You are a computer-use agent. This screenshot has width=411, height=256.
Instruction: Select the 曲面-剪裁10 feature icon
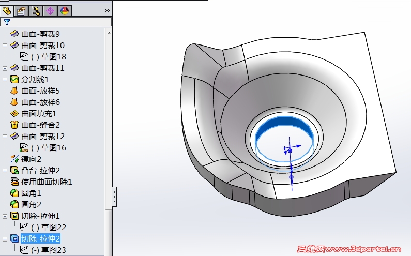(x=14, y=45)
